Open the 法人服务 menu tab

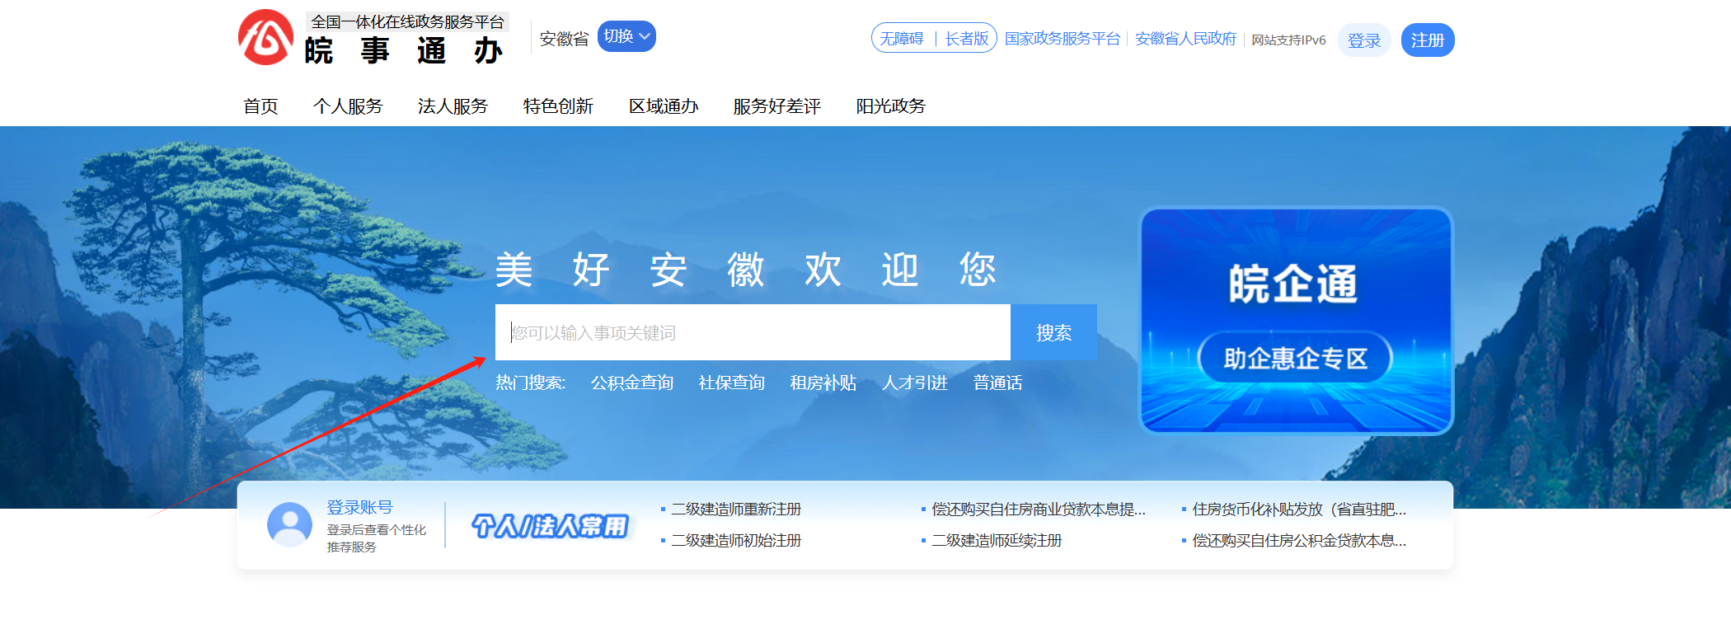[x=453, y=106]
